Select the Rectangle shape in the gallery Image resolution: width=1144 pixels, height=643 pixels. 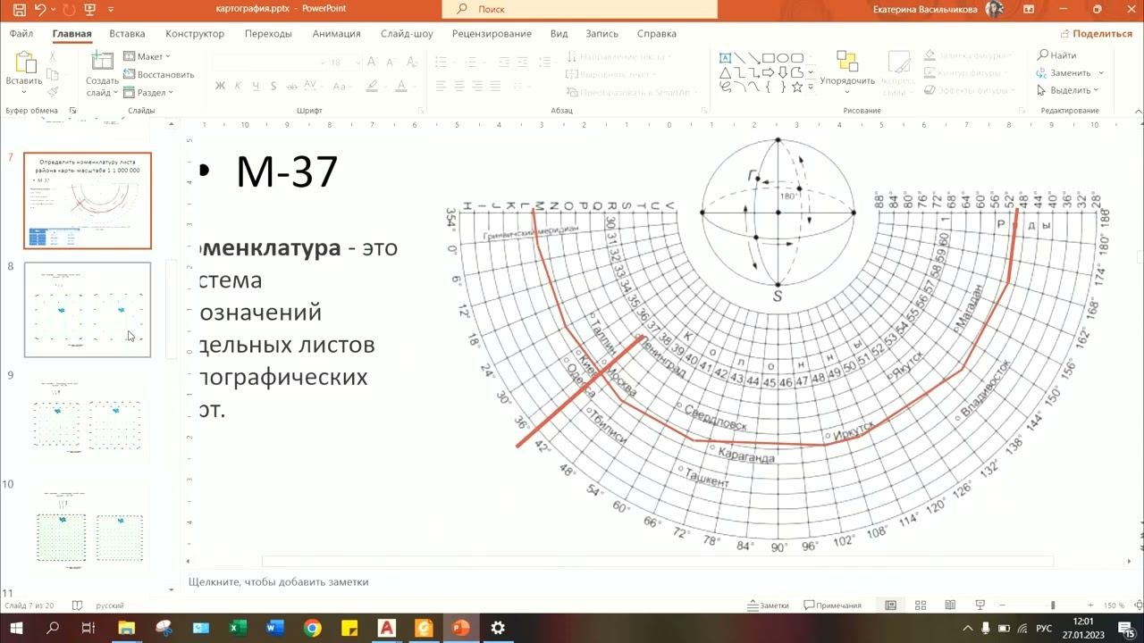pos(769,57)
